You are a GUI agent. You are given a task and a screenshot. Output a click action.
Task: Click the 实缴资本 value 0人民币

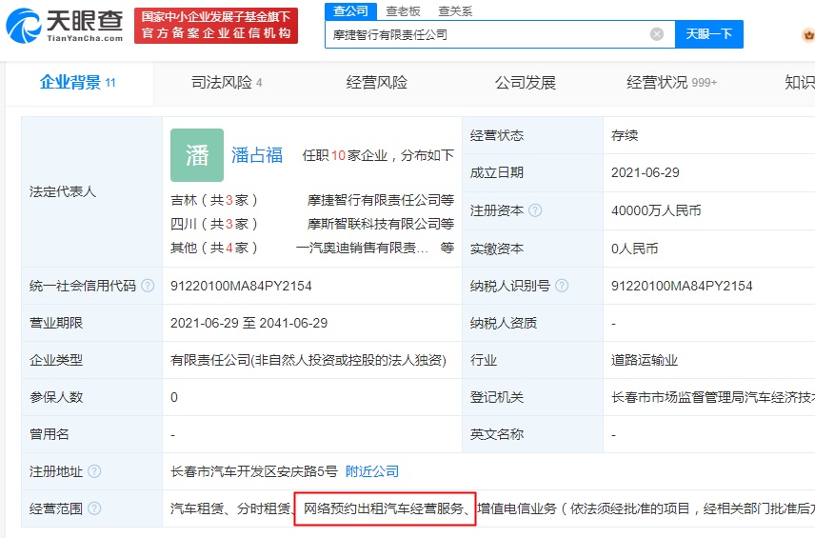[x=635, y=249]
